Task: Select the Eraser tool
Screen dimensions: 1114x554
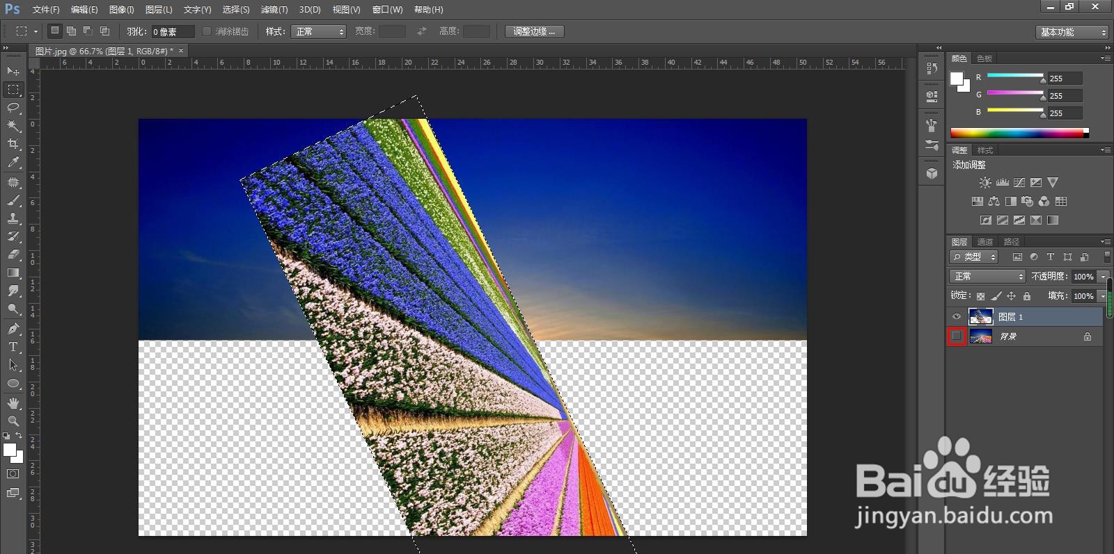Action: 13,254
